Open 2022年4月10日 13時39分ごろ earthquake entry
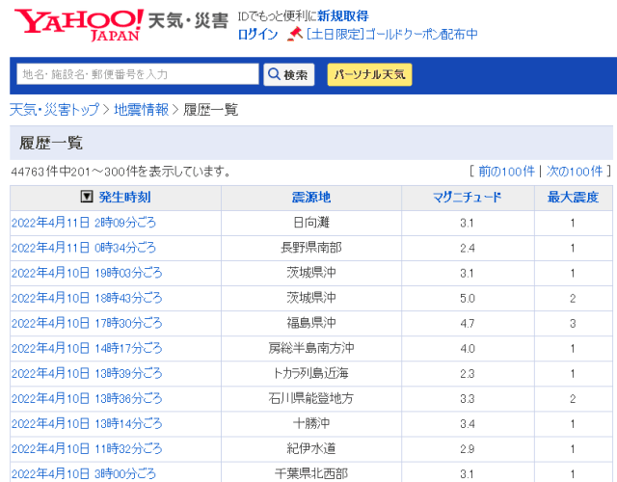 [87, 373]
